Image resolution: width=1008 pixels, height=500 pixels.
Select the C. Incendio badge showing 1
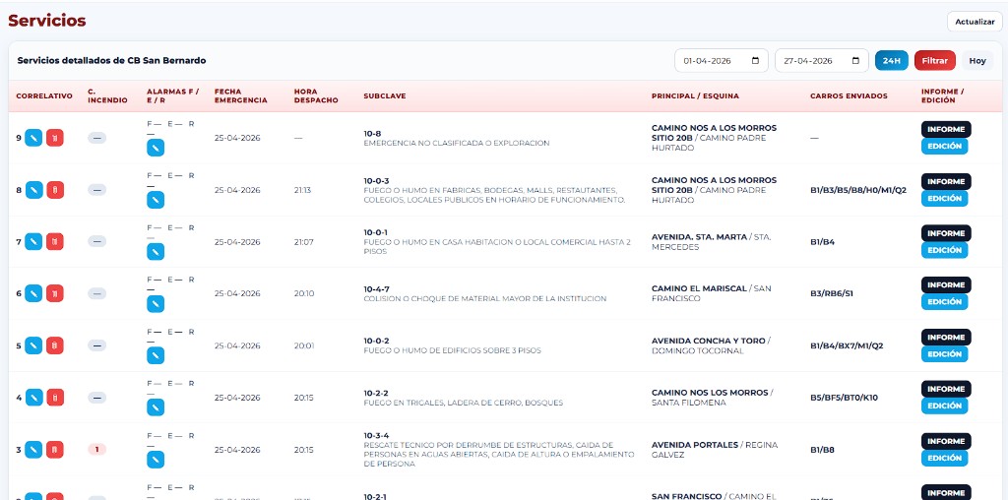[x=97, y=449]
